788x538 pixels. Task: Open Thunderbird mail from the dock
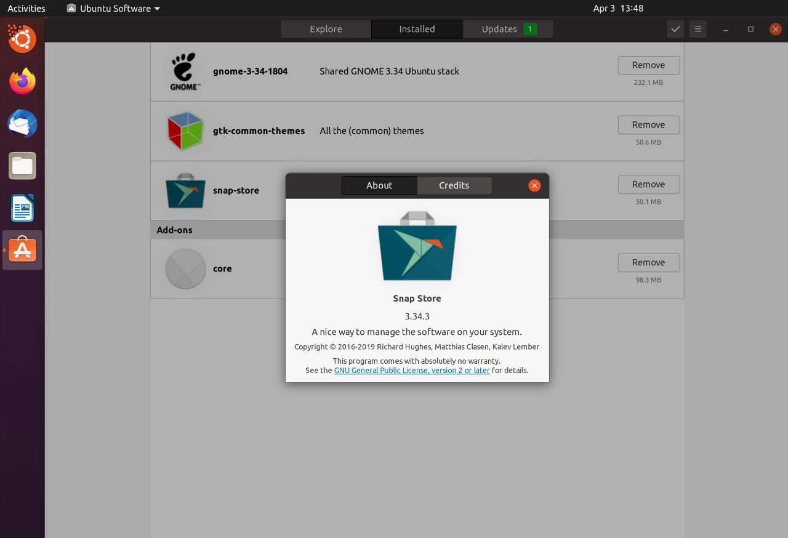tap(22, 124)
